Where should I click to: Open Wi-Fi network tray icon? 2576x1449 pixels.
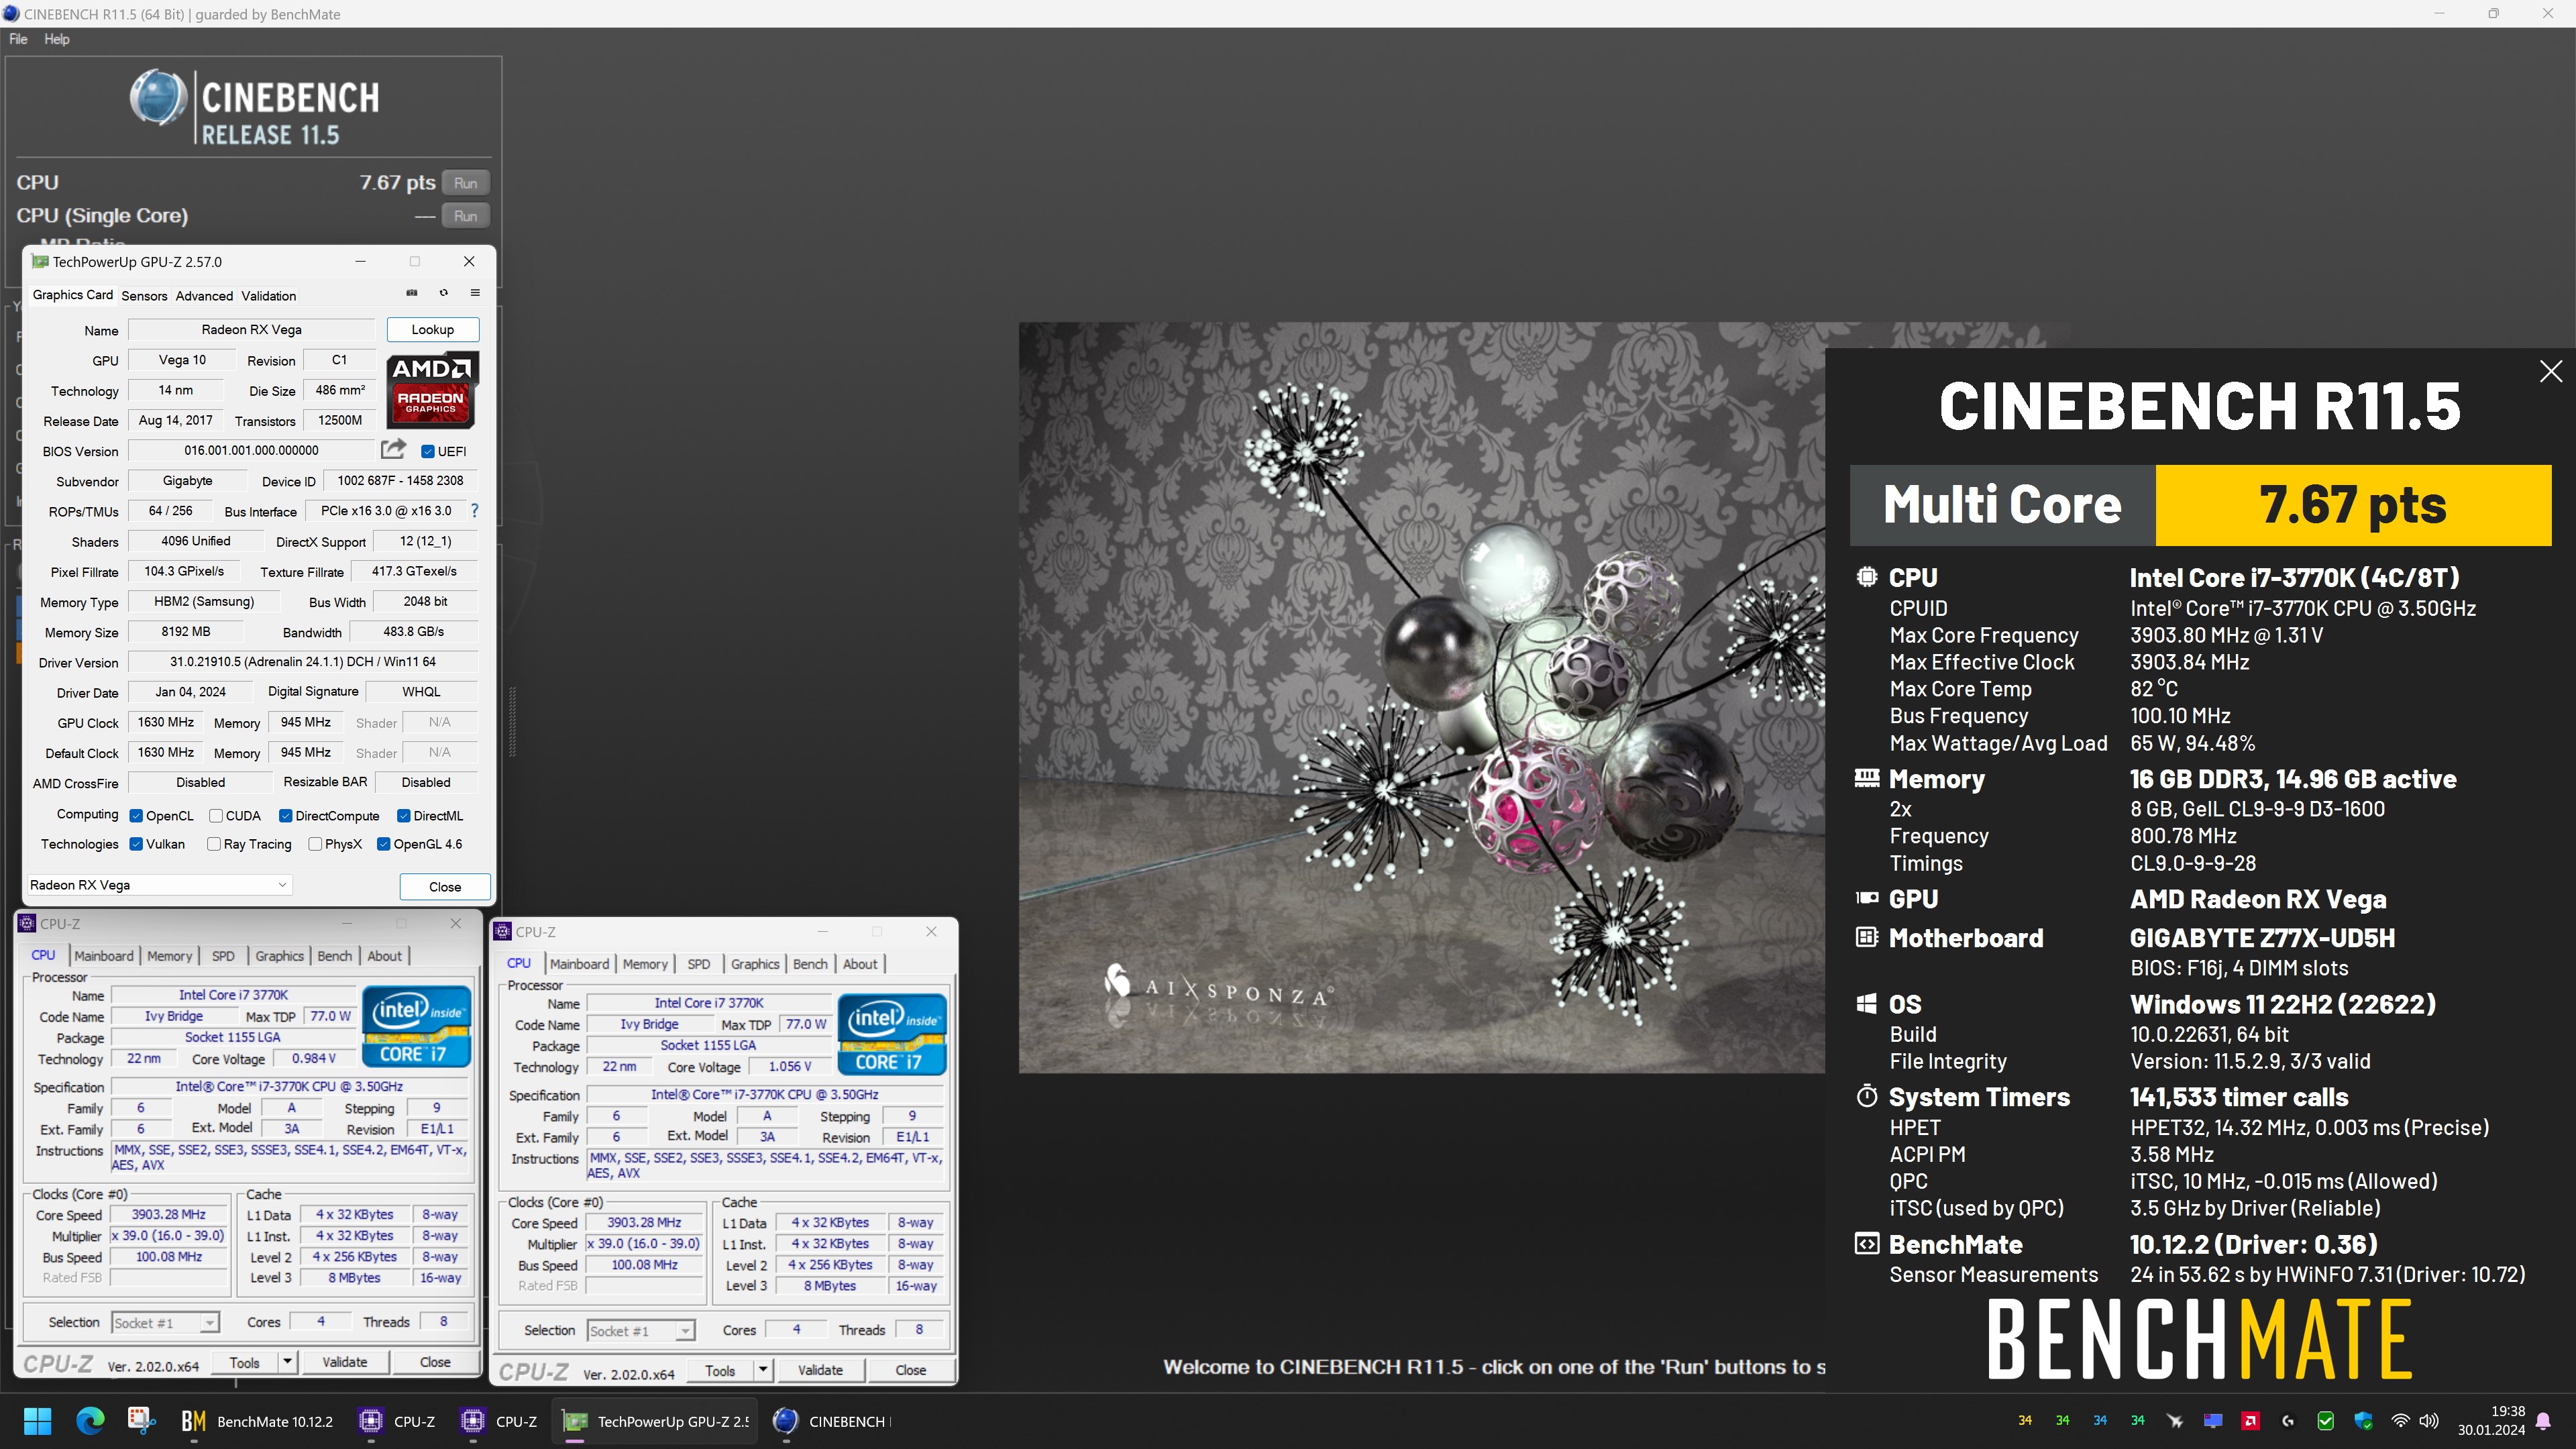point(2400,1420)
